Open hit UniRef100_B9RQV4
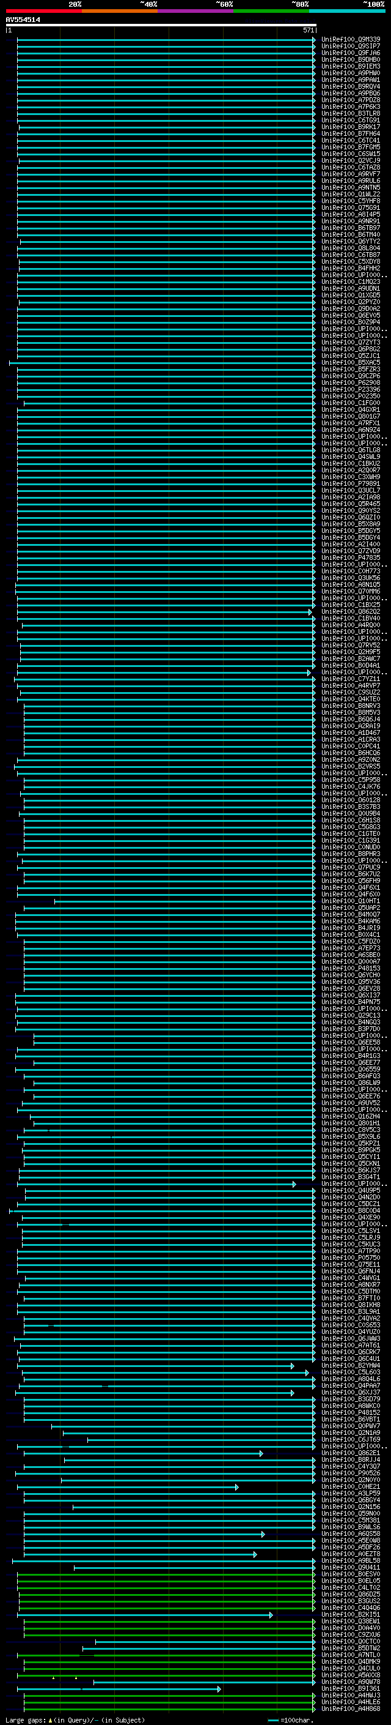This screenshot has width=391, height=1725. click(x=351, y=86)
